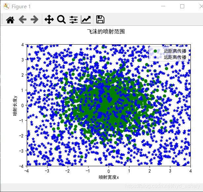Image resolution: width=203 pixels, height=192 pixels.
Task: Click the y-axis label 喷射长度y
Action: (x=15, y=106)
